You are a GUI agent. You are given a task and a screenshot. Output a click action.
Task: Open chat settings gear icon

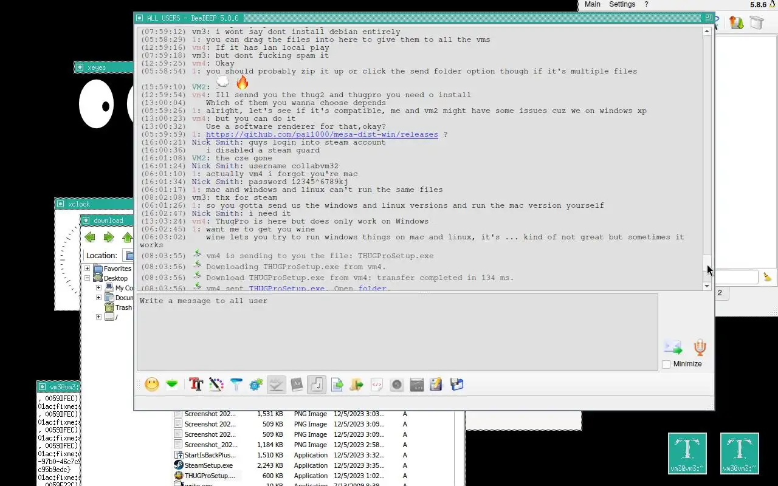pyautogui.click(x=256, y=384)
